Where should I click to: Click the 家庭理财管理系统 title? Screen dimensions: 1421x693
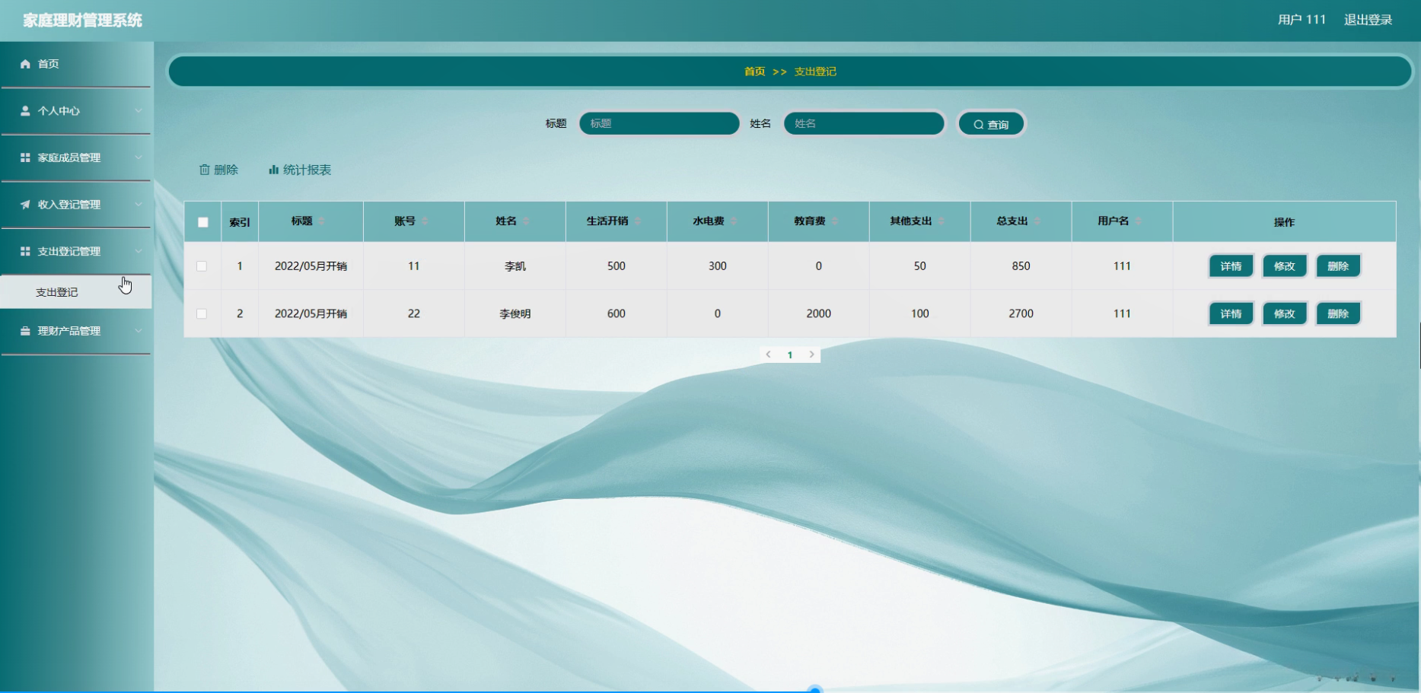[x=82, y=21]
